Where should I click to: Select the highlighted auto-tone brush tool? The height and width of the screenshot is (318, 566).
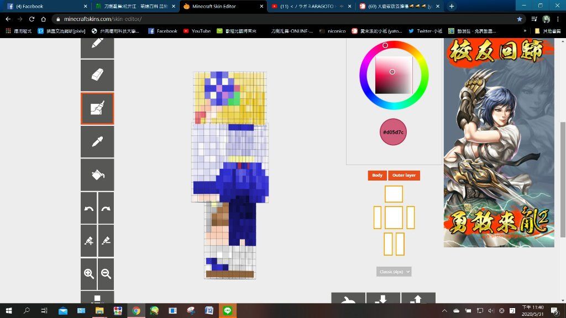tap(97, 109)
